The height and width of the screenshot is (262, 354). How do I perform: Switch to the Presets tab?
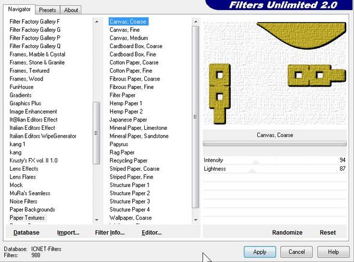(47, 10)
